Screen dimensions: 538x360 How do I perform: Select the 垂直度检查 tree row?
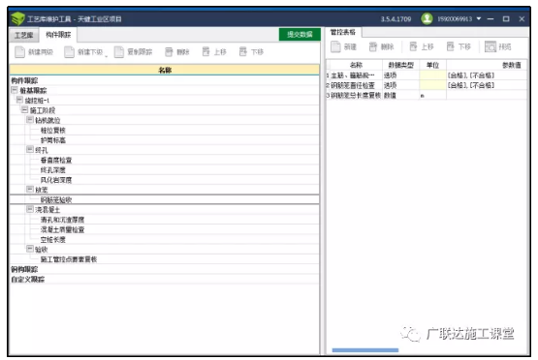tap(165, 160)
